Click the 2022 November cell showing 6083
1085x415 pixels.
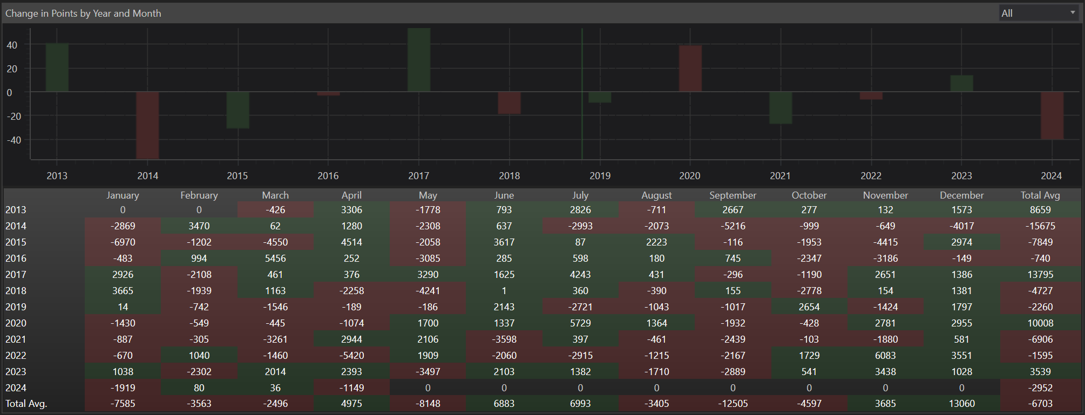(x=885, y=356)
